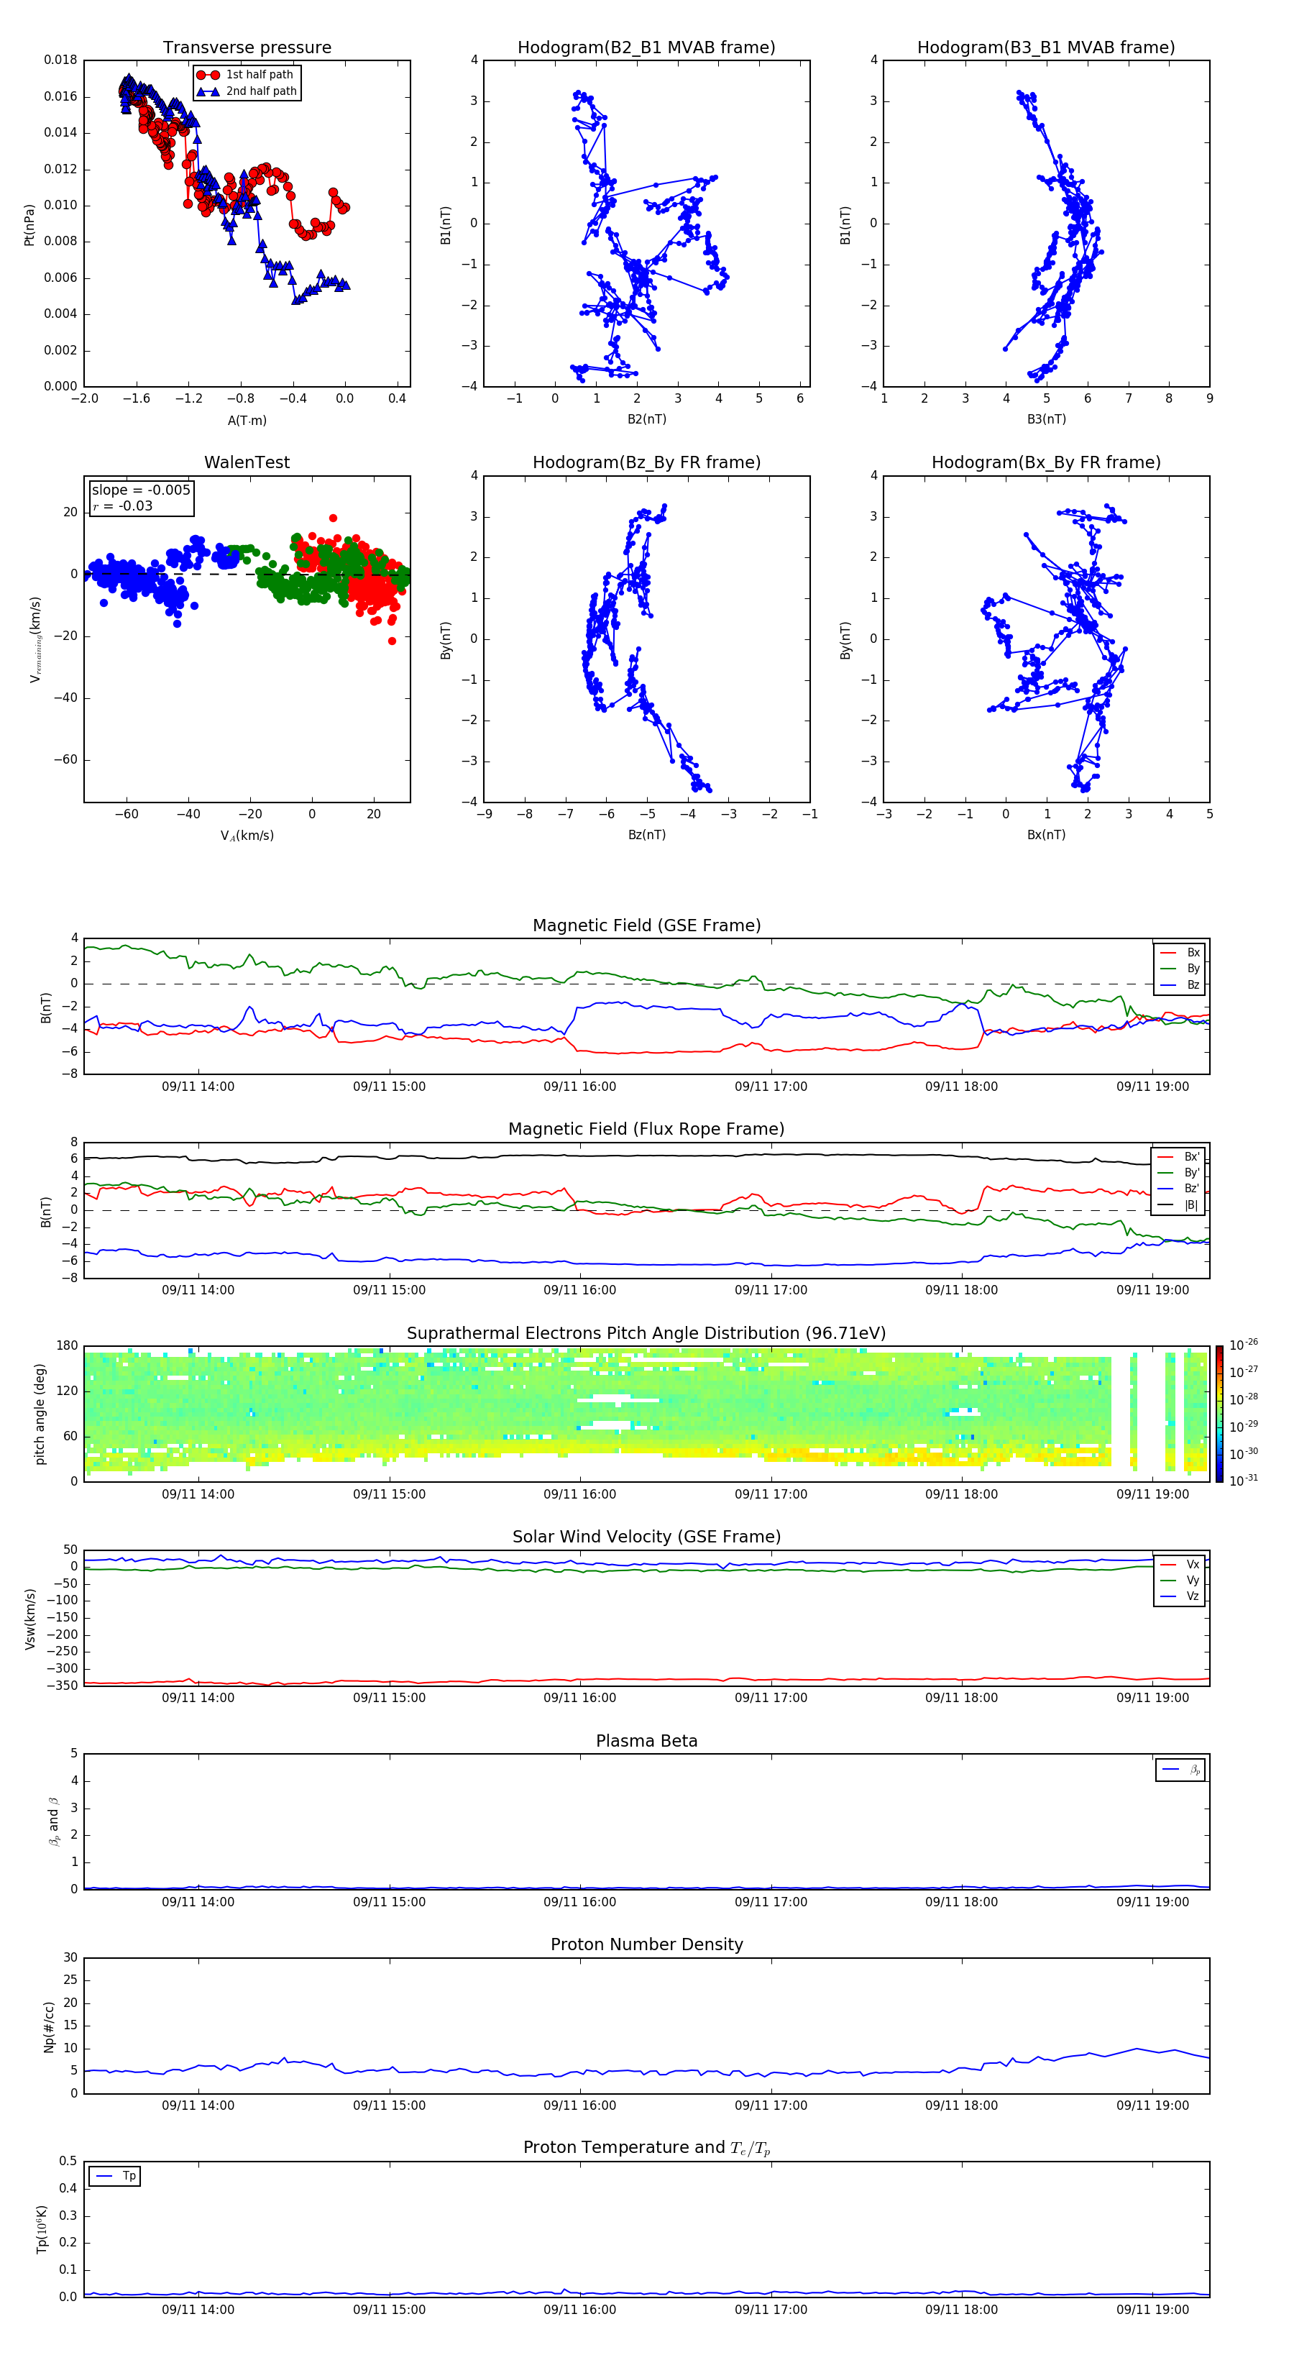Viewport: 1294px width, 2373px height.
Task: Click '09/11 16:00' under the Proton Temperature panel
Action: coord(579,2310)
